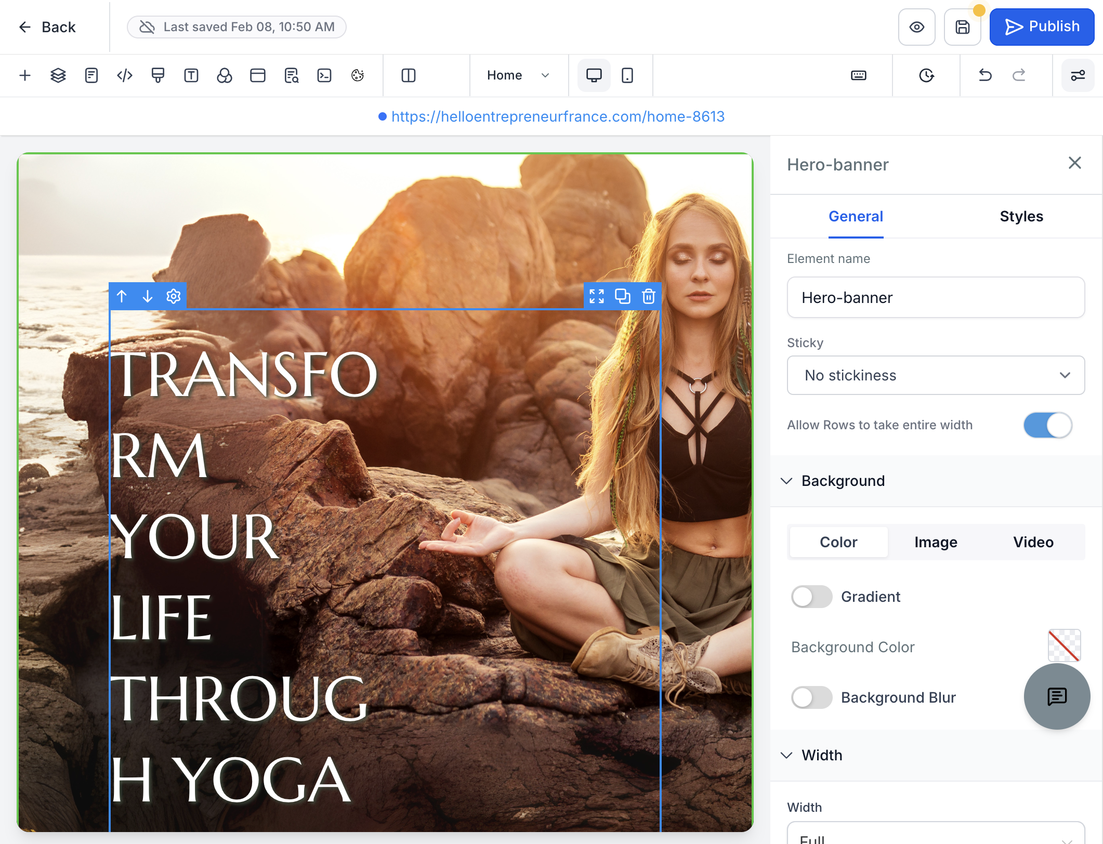Click the expand fullscreen arrows on element
Screen dimensions: 1103x844
(x=597, y=296)
